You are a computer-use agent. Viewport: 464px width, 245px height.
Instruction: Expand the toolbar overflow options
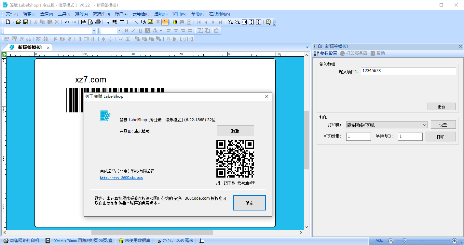tap(275, 24)
